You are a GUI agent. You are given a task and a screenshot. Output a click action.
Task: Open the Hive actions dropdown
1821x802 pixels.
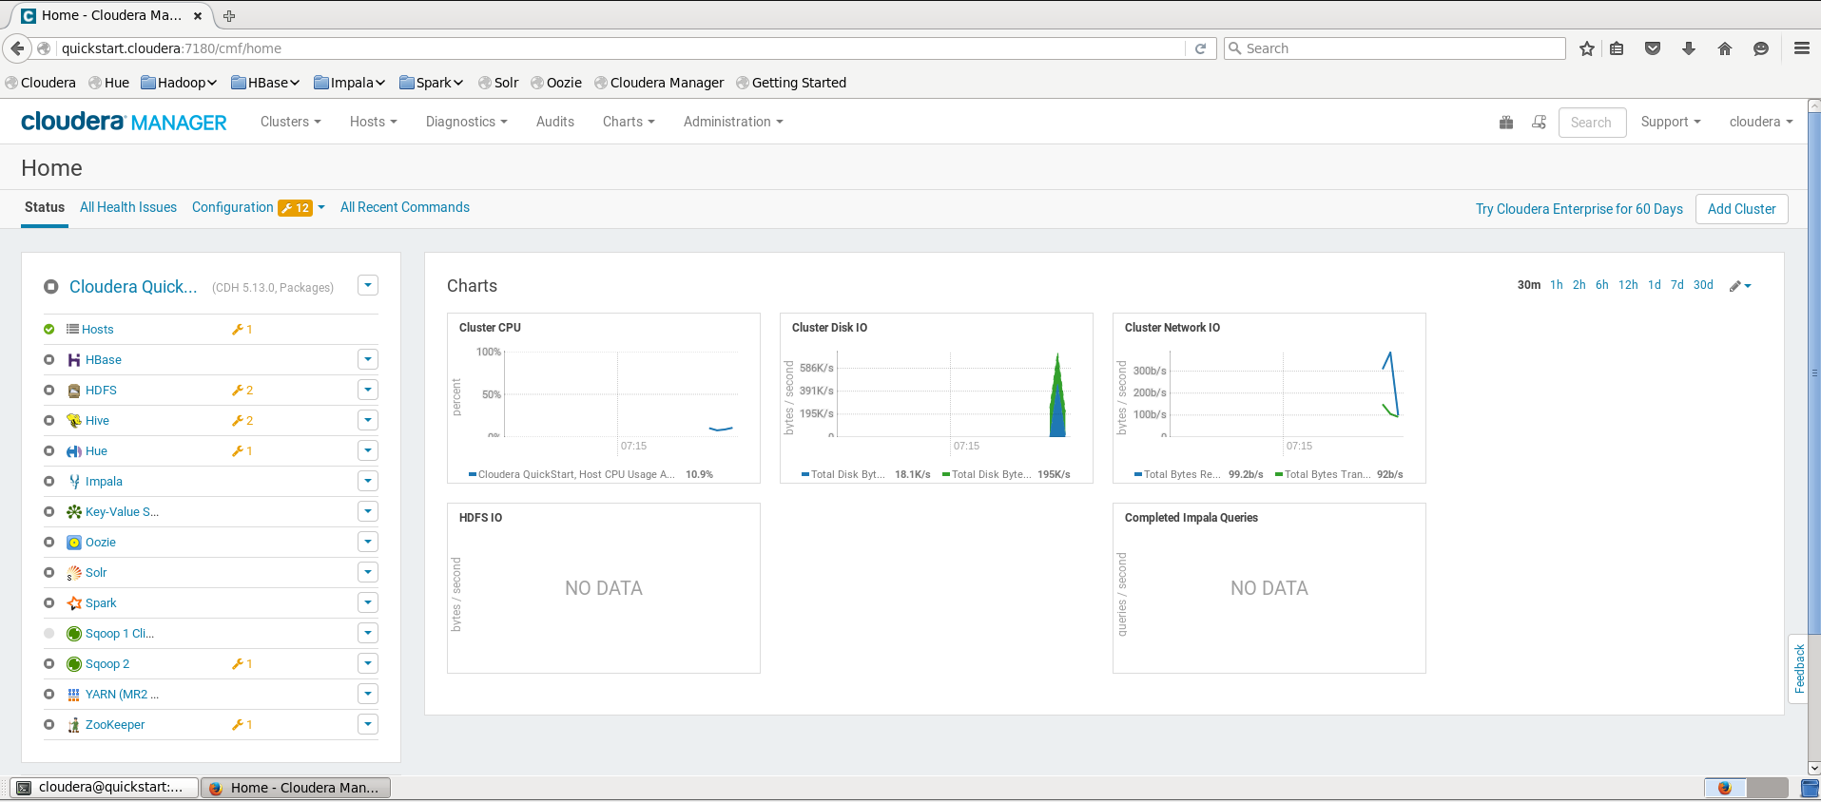[x=368, y=420]
